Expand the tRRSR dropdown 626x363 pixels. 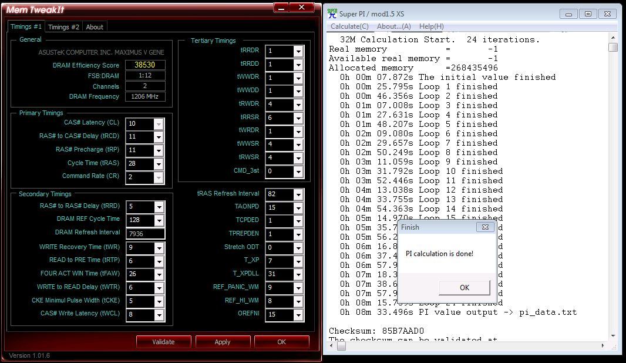(298, 118)
